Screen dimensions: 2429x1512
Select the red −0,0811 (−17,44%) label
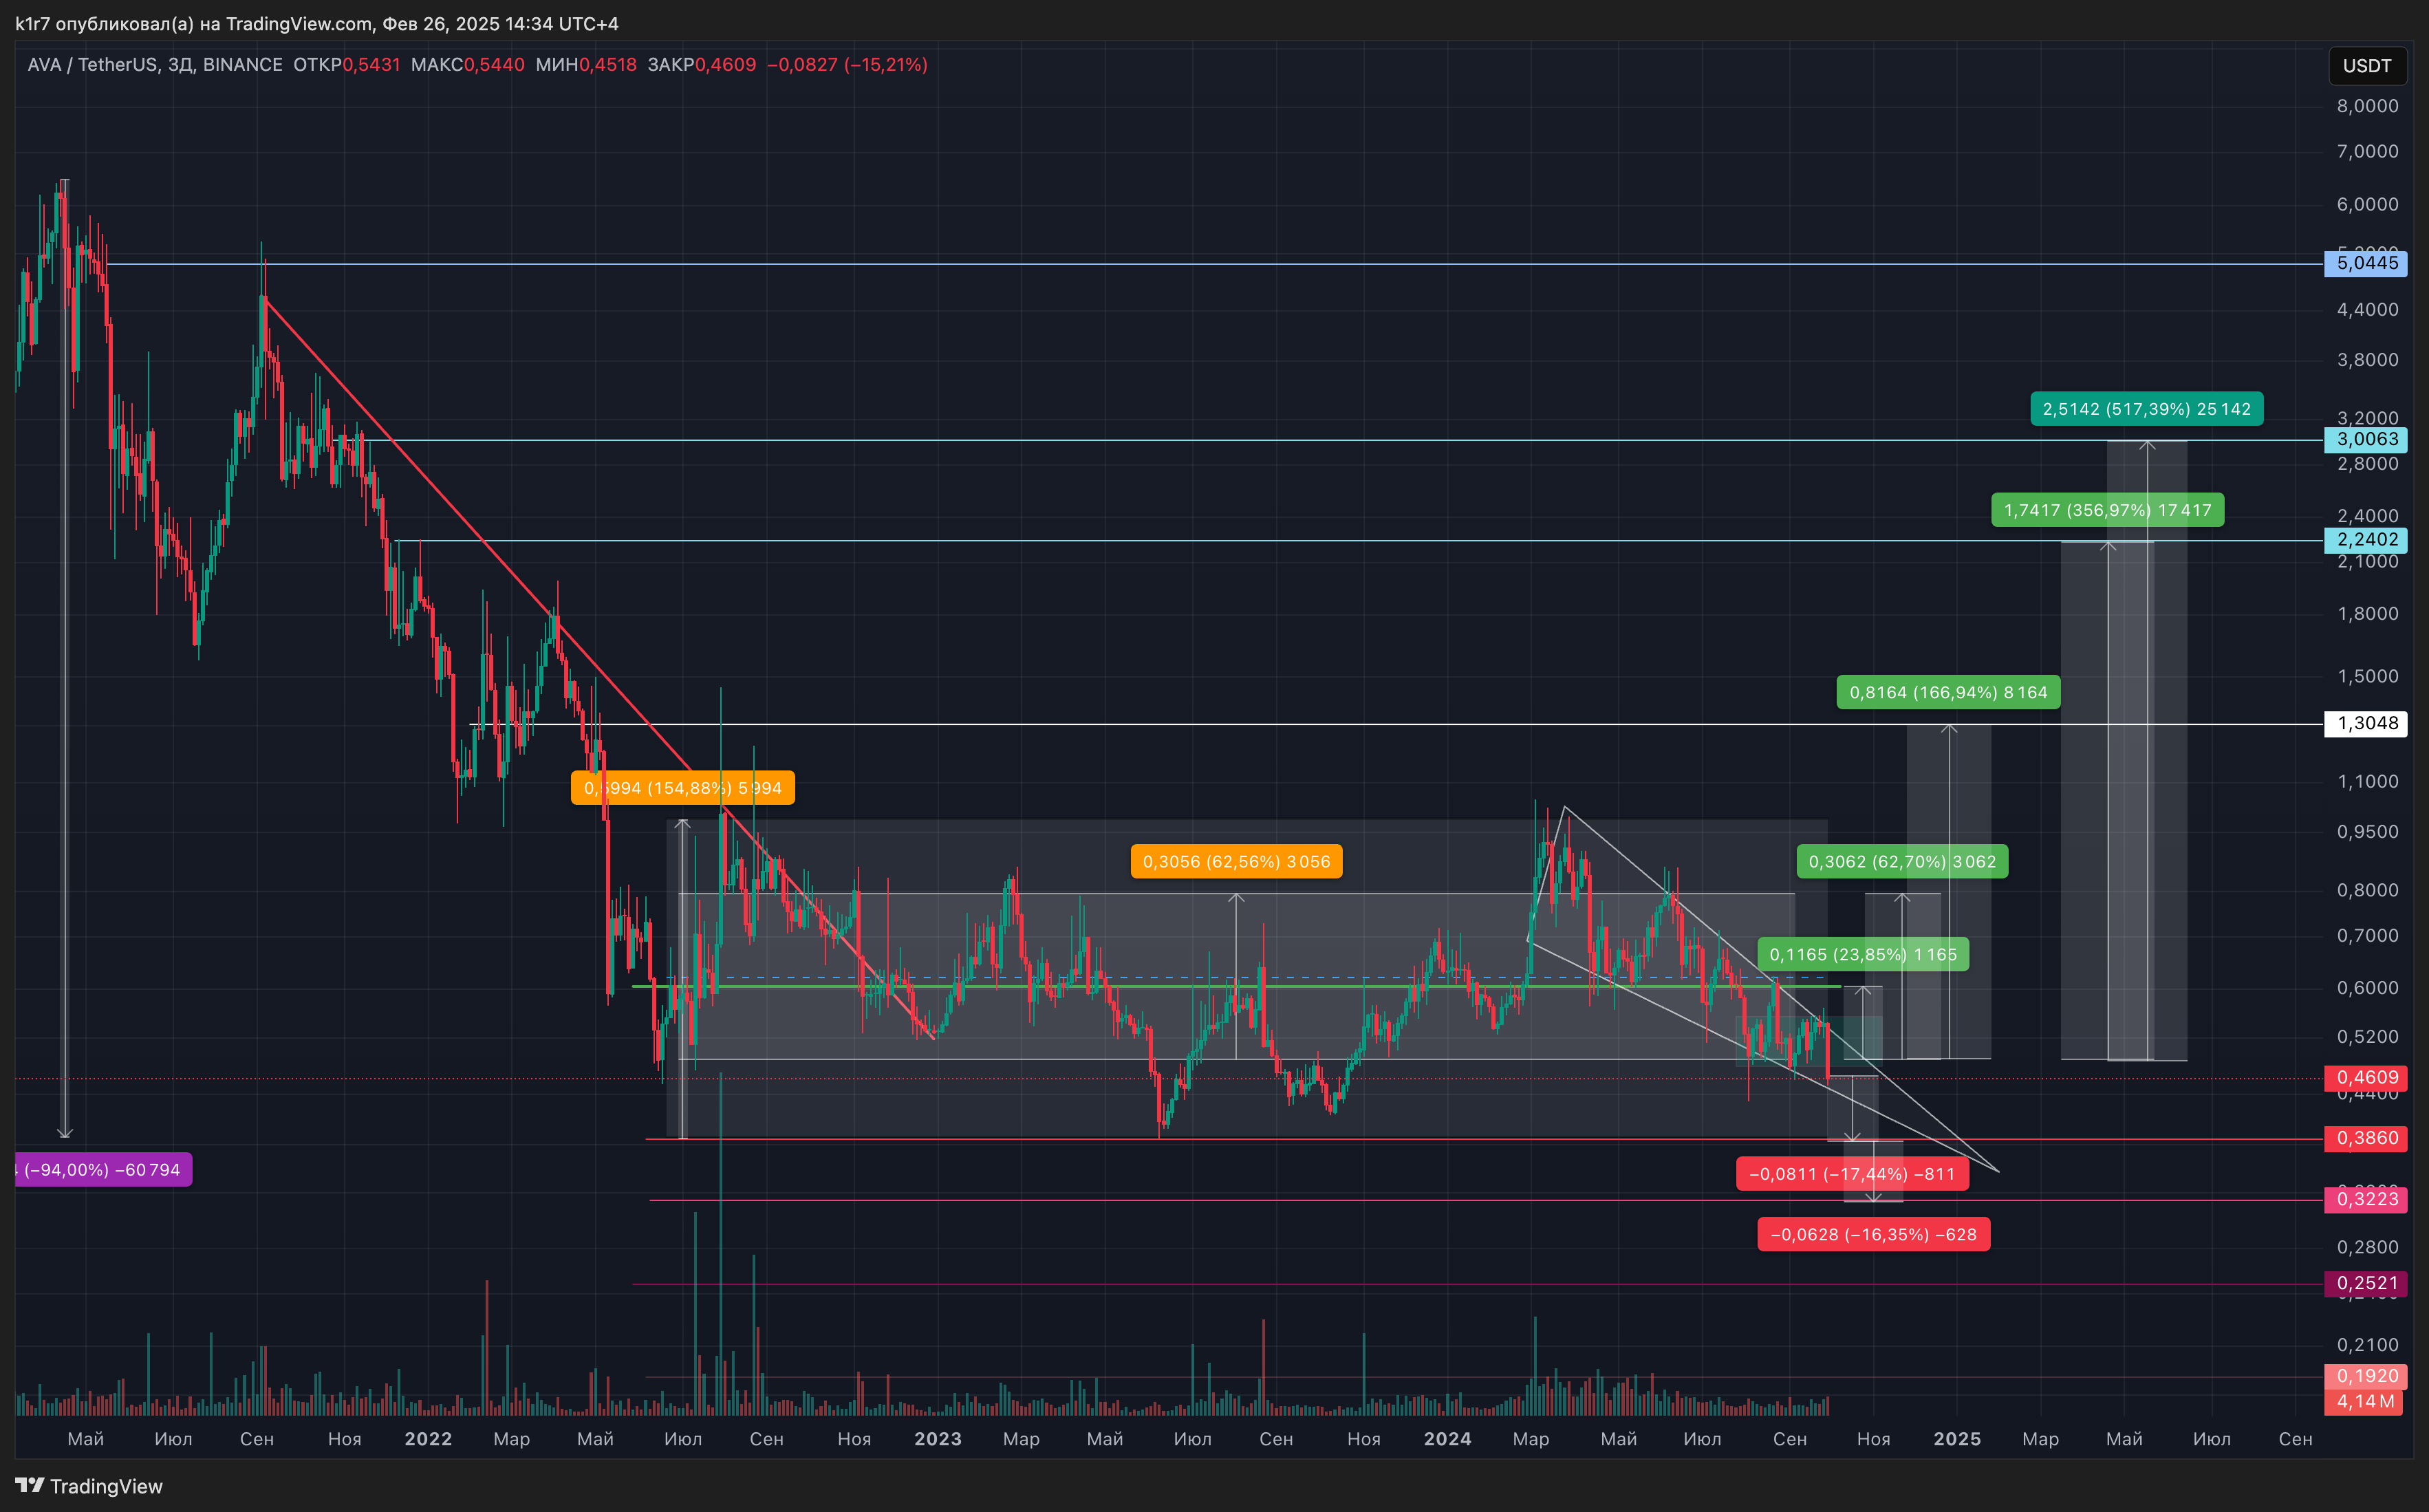(x=1852, y=1174)
